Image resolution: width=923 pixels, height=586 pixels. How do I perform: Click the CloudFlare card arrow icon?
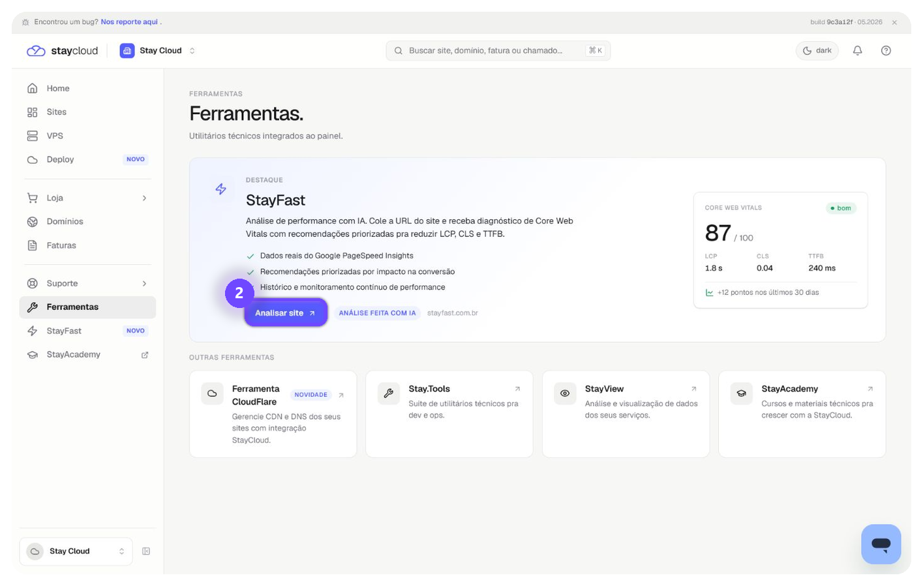(341, 395)
